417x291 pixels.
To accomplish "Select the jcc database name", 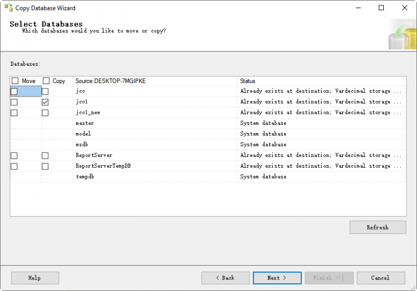I will [x=80, y=91].
